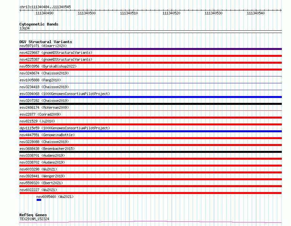Click ruler position 111340520
The height and width of the screenshot is (226, 291).
171,13
